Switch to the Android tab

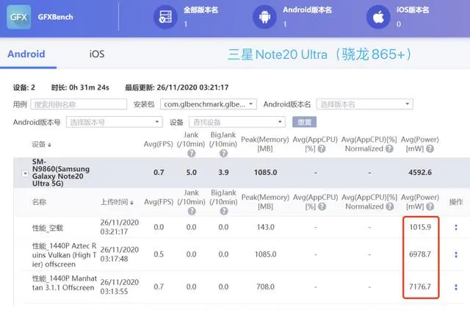[26, 54]
